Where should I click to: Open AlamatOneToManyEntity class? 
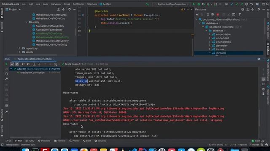pos(50,26)
